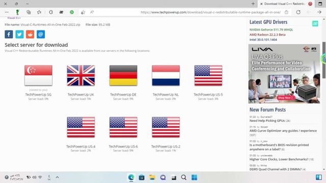Open the motherboard BIOS revision forum post
This screenshot has height=183, width=326.
pyautogui.click(x=279, y=147)
